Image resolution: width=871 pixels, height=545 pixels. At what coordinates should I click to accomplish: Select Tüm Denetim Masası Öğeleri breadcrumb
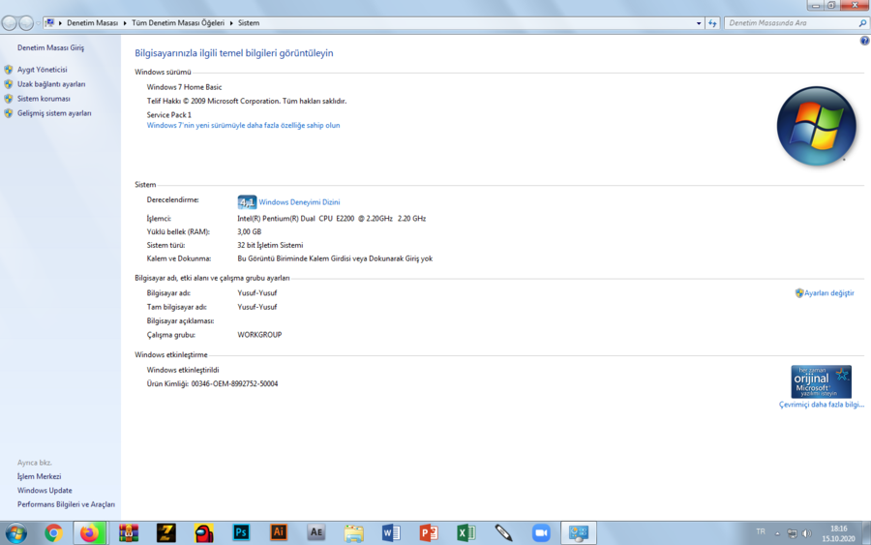[x=178, y=23]
